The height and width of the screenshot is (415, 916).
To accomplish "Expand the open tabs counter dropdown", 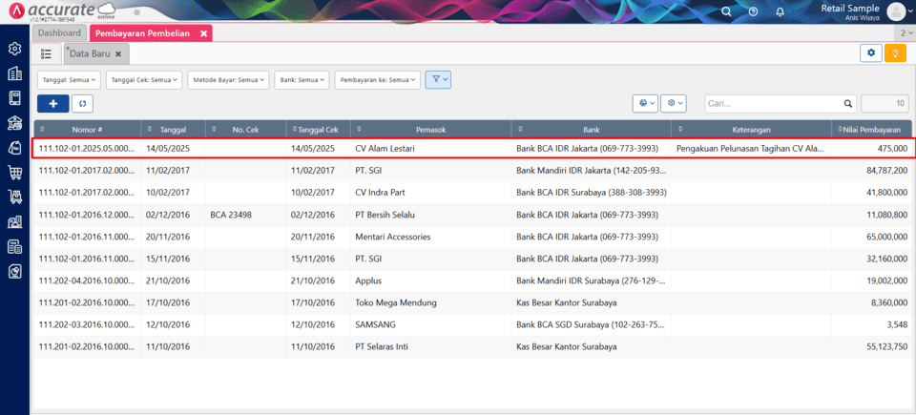I will click(x=905, y=33).
